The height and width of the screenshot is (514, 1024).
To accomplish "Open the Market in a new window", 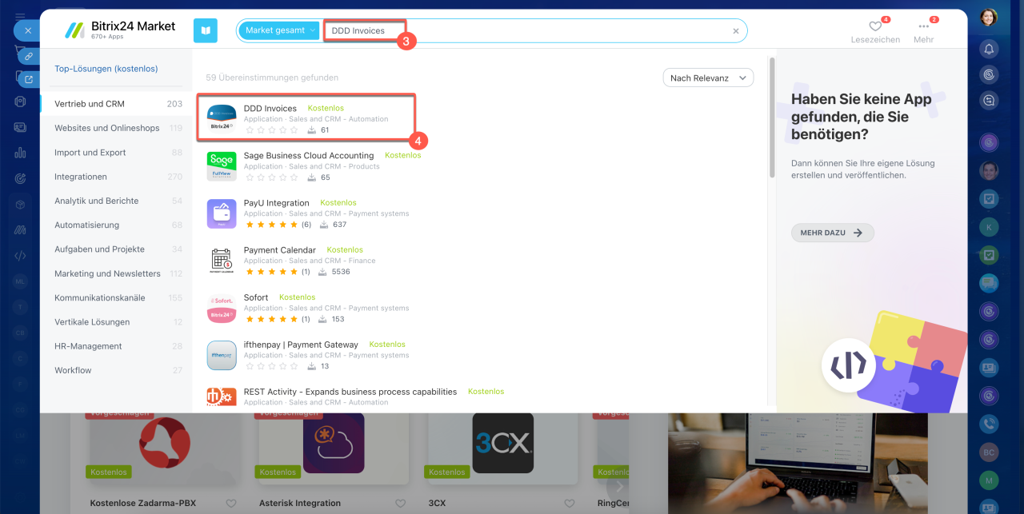I will [x=29, y=79].
